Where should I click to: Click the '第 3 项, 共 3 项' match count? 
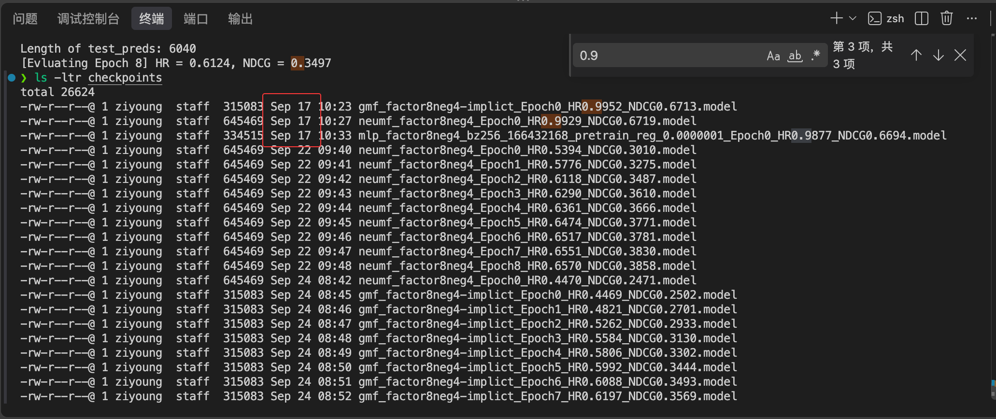point(863,55)
